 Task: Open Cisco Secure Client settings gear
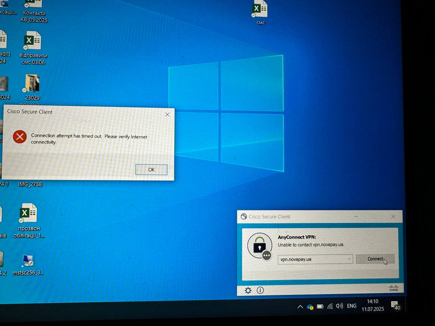(248, 290)
